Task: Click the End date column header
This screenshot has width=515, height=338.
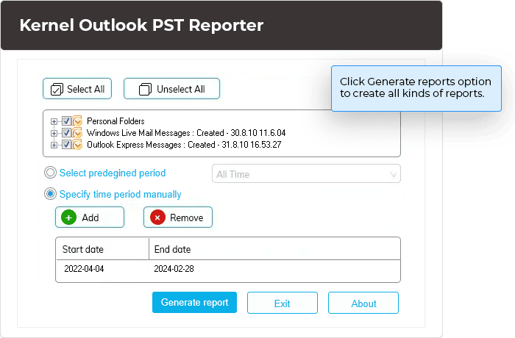Action: coord(274,249)
